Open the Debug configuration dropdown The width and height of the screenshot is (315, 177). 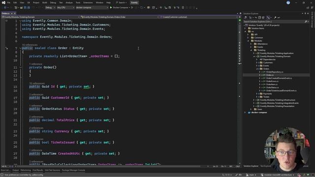[x=50, y=8]
